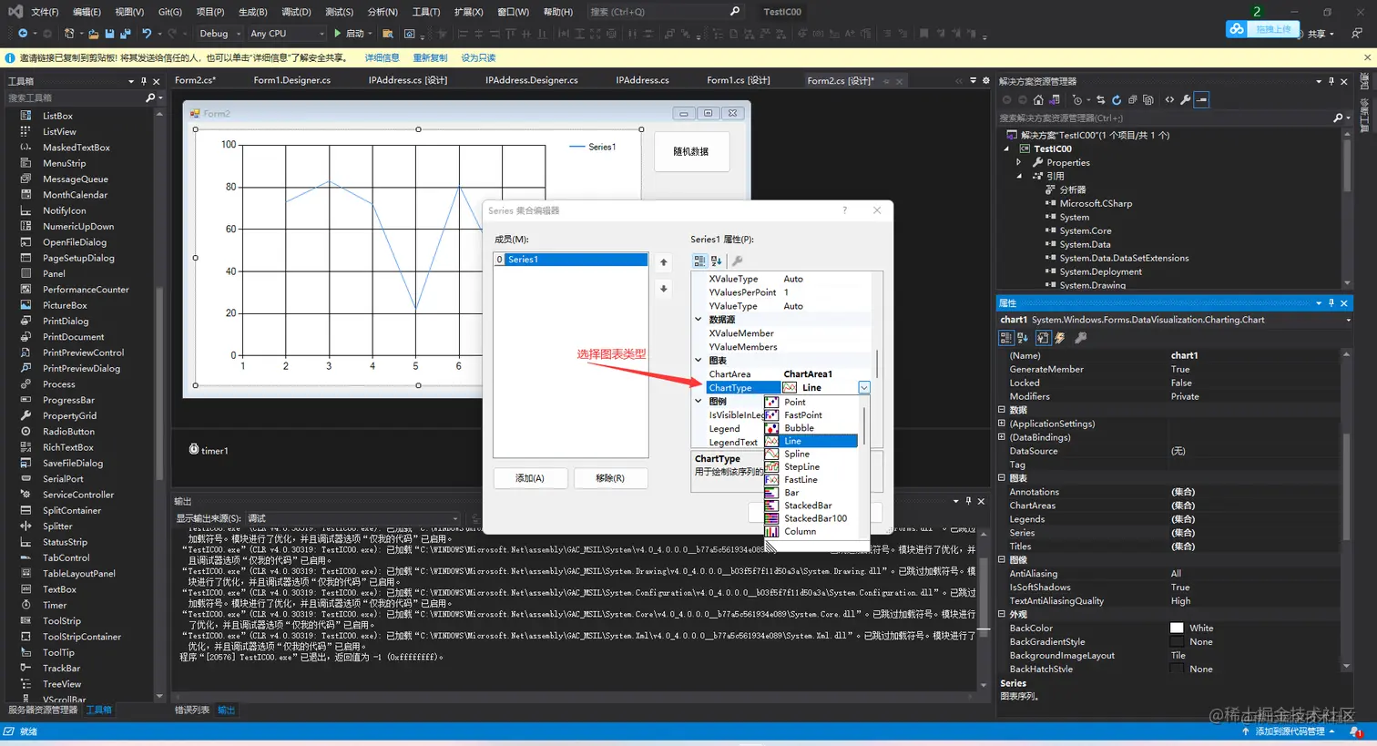Collapse the 引用 references node
The height and width of the screenshot is (746, 1377).
(x=1019, y=176)
